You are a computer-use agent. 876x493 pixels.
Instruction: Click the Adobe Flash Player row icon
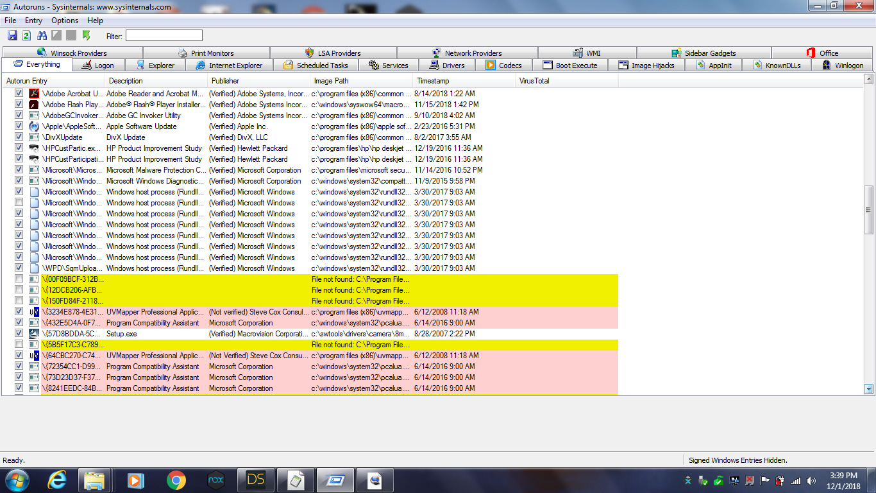[x=34, y=105]
